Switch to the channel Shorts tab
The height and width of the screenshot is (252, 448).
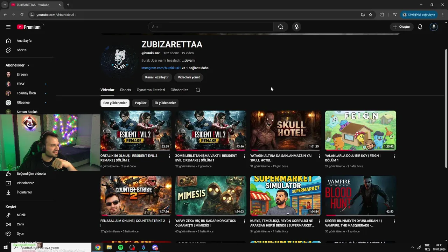(x=125, y=90)
